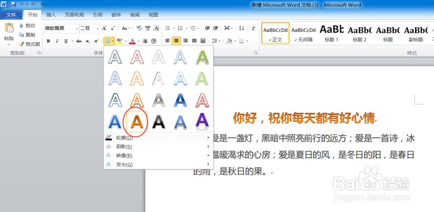The height and width of the screenshot is (212, 434).
Task: Toggle Italic formatting
Action: pyautogui.click(x=57, y=41)
